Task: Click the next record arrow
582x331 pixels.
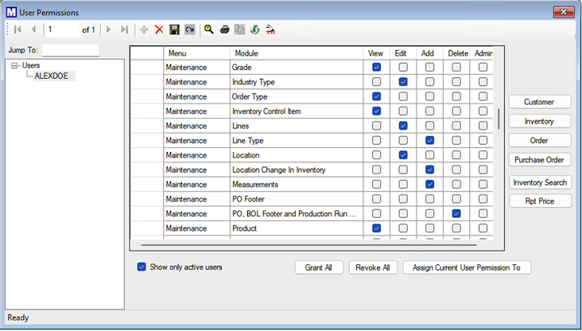Action: [109, 29]
